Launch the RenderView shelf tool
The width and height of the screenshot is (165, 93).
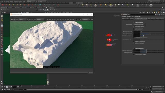[x=13, y=5]
